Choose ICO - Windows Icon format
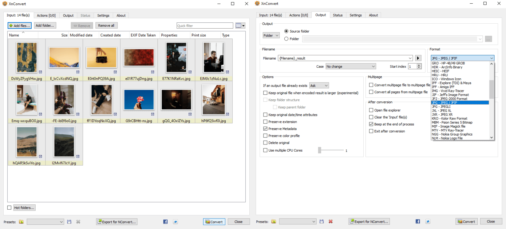 pyautogui.click(x=460, y=79)
